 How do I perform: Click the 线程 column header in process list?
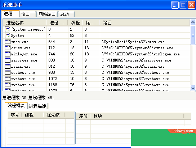click(75, 23)
